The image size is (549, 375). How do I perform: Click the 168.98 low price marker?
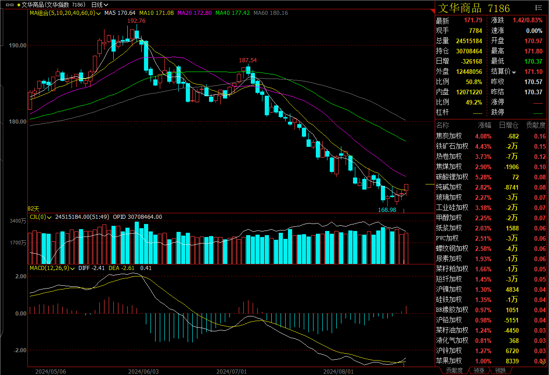tap(387, 210)
